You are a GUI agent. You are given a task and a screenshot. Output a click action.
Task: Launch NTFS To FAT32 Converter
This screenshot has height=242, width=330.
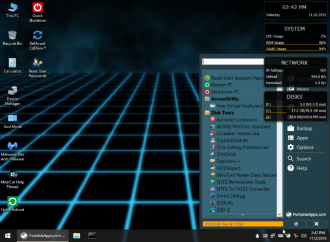point(240,189)
